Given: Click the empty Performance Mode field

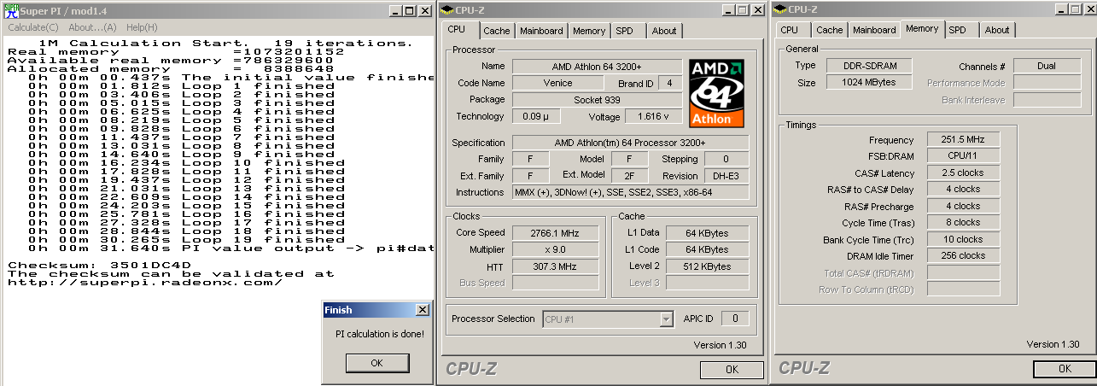Looking at the screenshot, I should [1047, 83].
